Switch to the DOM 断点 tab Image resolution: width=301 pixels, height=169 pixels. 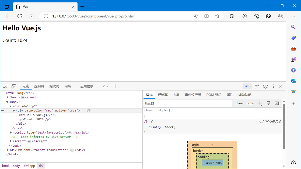click(214, 95)
